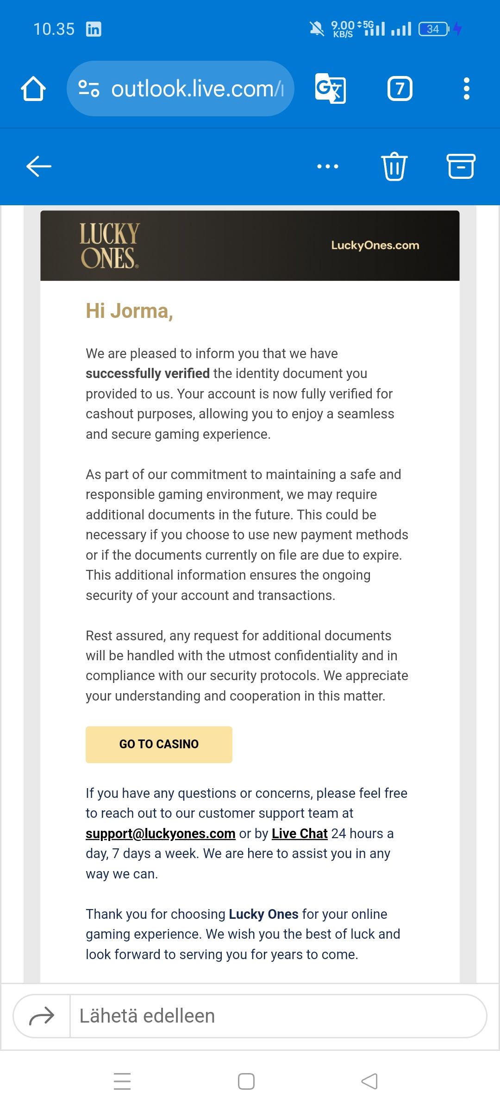Open Android recent apps menu button
500x1112 pixels.
click(122, 1081)
